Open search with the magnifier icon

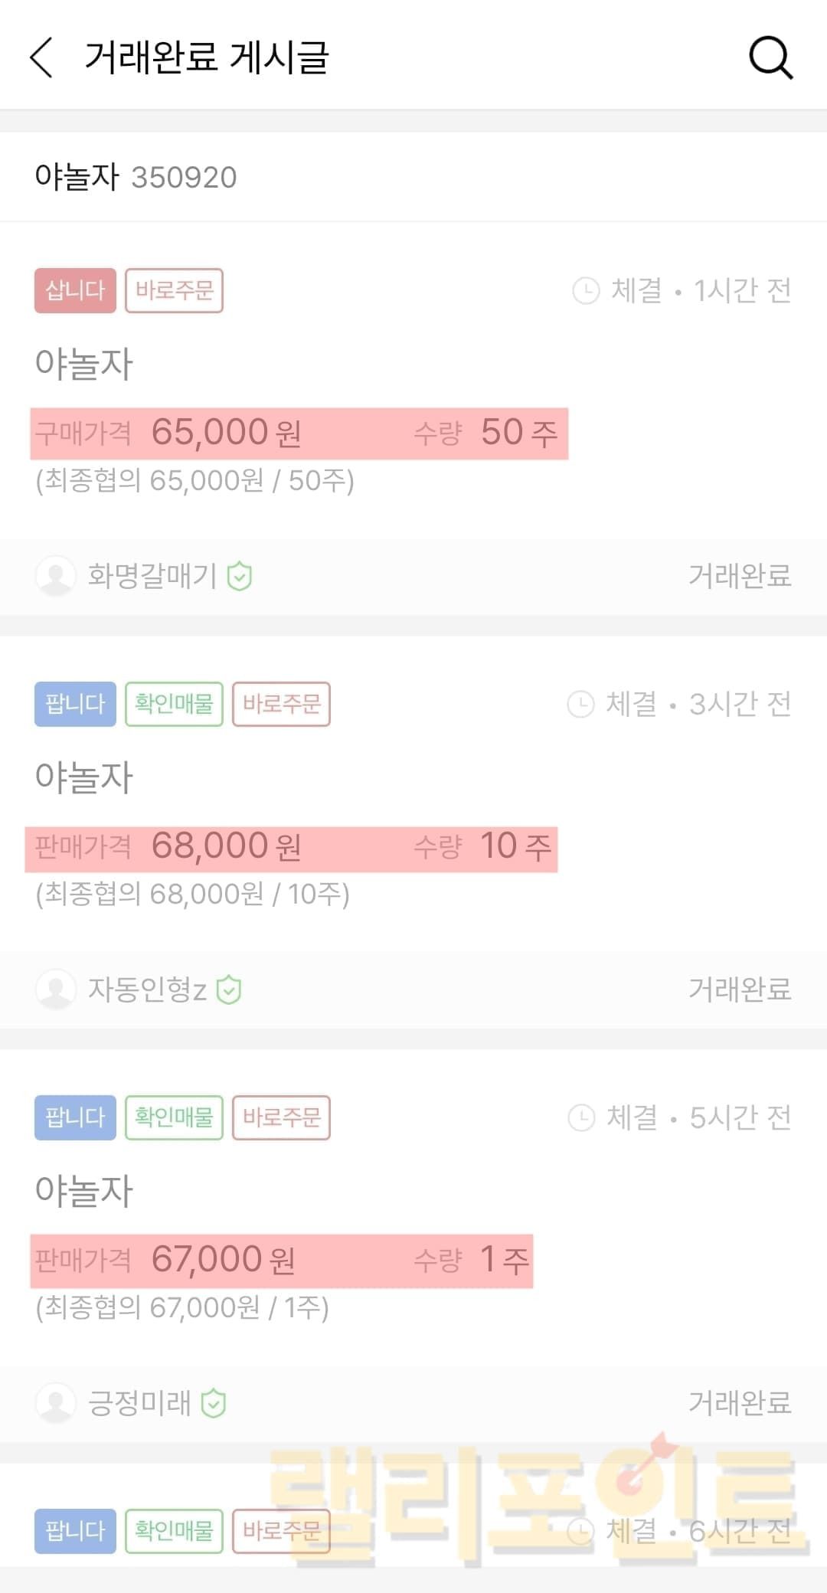(770, 57)
